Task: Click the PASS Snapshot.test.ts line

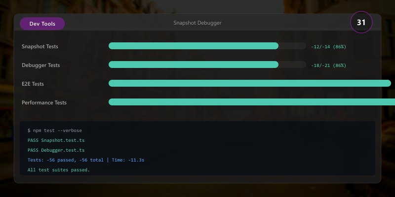Action: pos(56,140)
